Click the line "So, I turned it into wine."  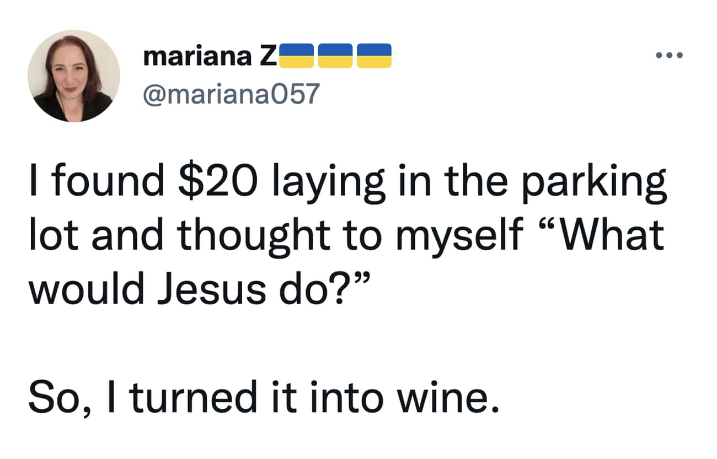[259, 397]
